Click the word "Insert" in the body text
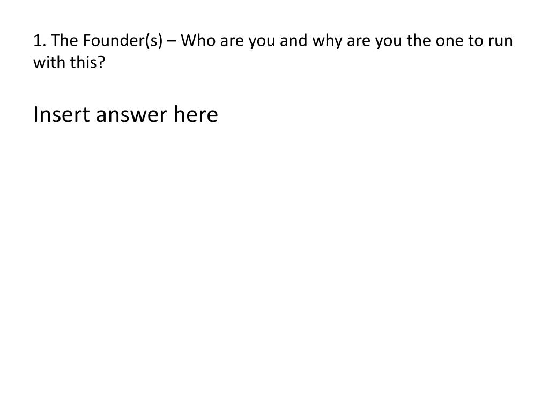 [62, 115]
